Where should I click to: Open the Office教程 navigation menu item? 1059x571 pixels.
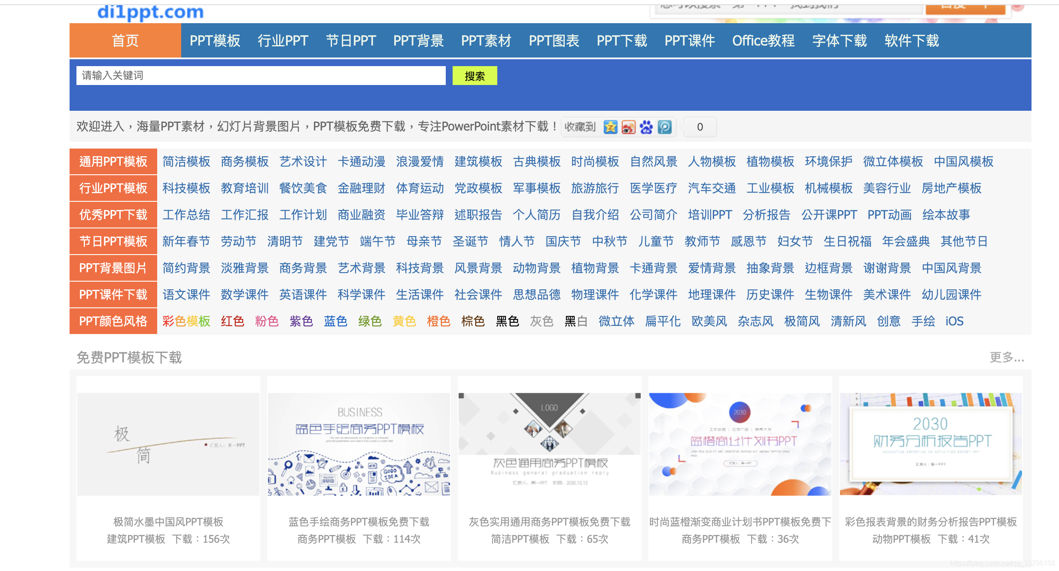point(763,41)
